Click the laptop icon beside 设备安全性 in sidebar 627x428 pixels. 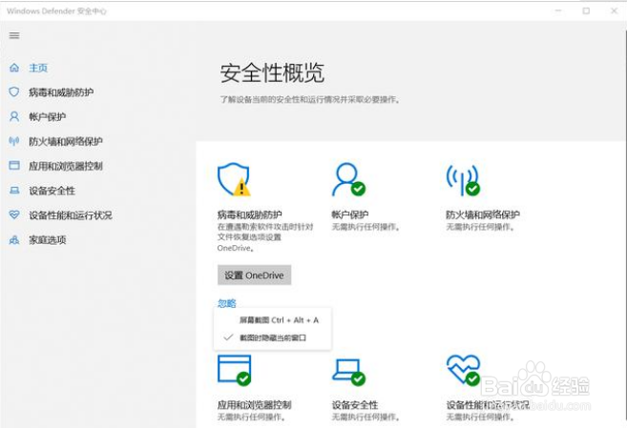(14, 191)
